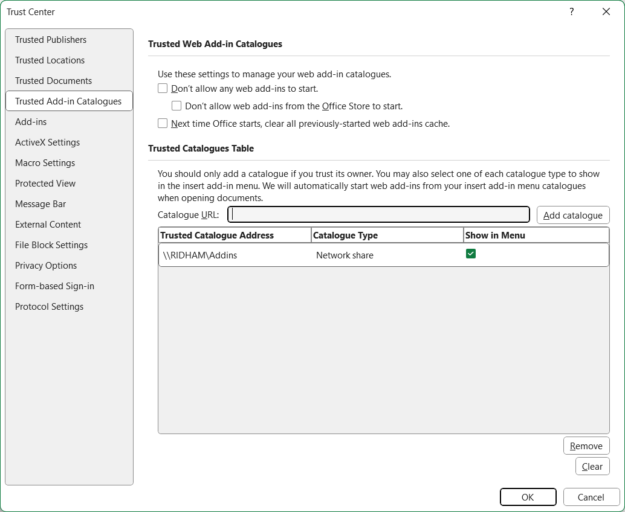Screen dimensions: 625x512
Task: Click the Remove button
Action: [x=586, y=446]
